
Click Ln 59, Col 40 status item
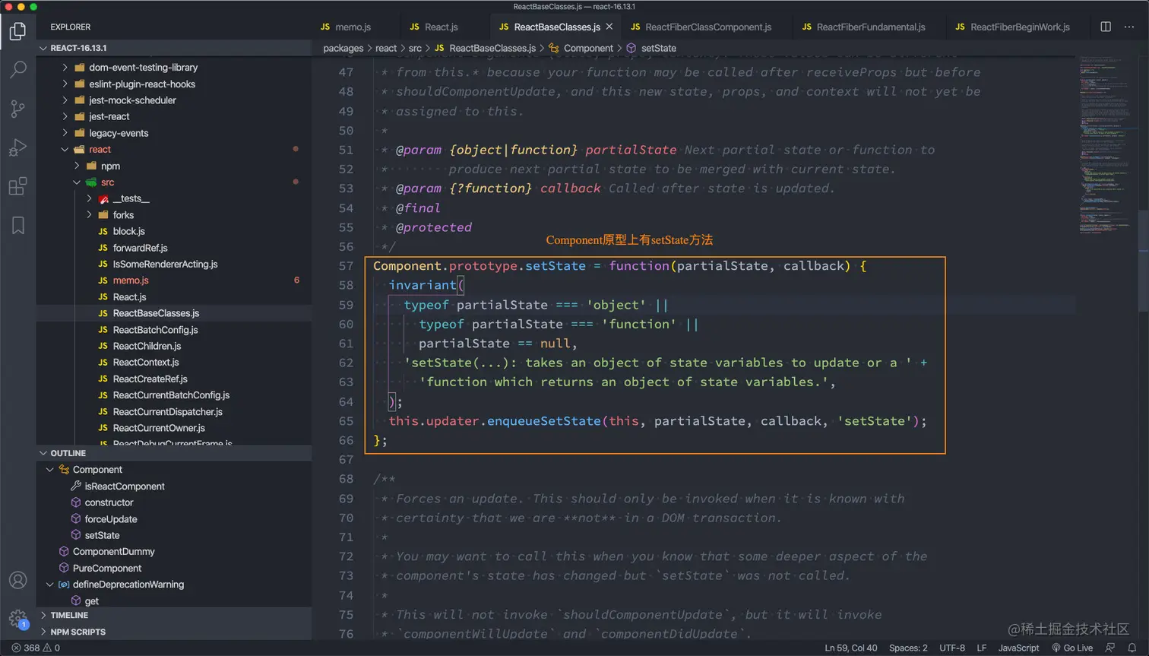tap(850, 648)
